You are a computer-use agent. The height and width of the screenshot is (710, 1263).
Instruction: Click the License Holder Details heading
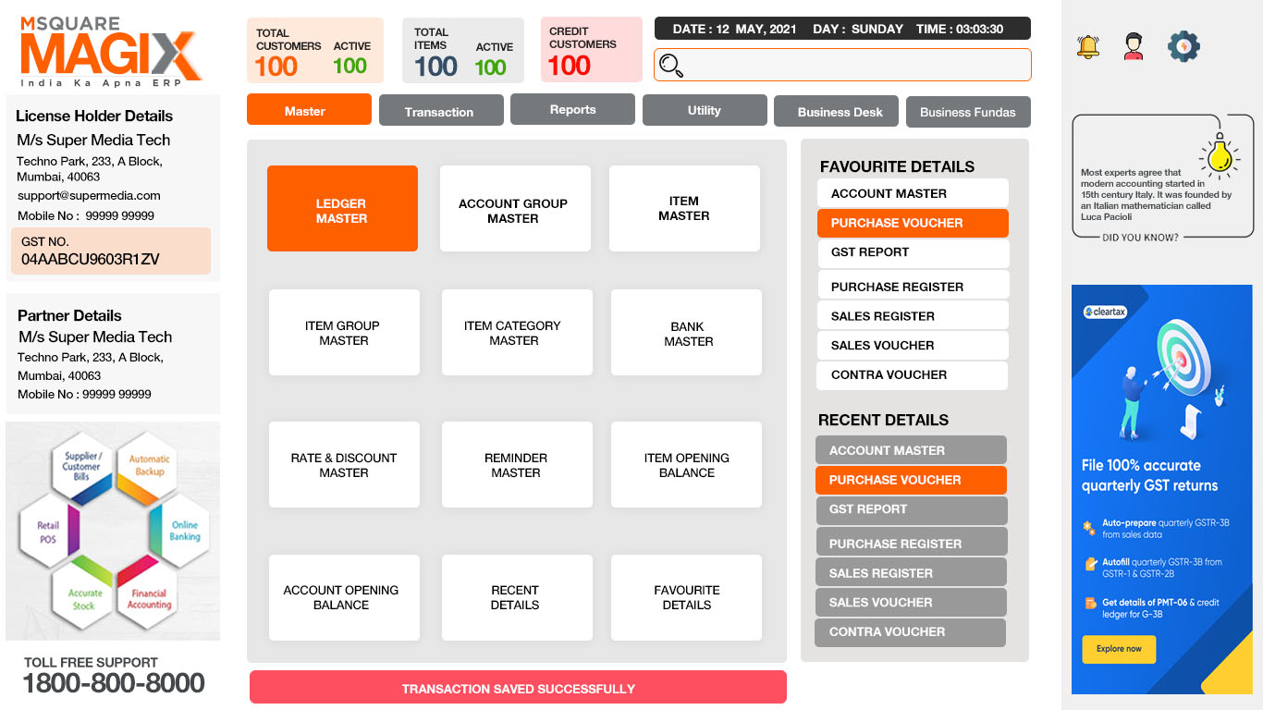(x=94, y=116)
